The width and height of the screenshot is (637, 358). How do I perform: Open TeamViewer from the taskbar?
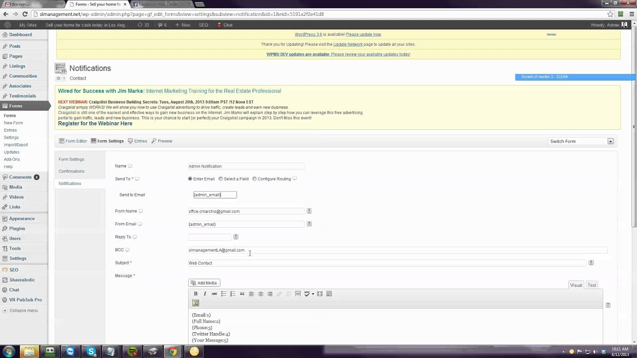(70, 352)
